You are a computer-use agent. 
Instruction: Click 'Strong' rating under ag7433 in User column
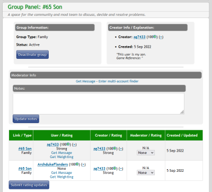61,149
